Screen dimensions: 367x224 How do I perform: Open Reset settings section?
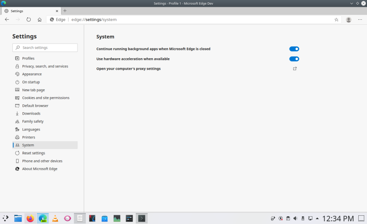click(45, 153)
